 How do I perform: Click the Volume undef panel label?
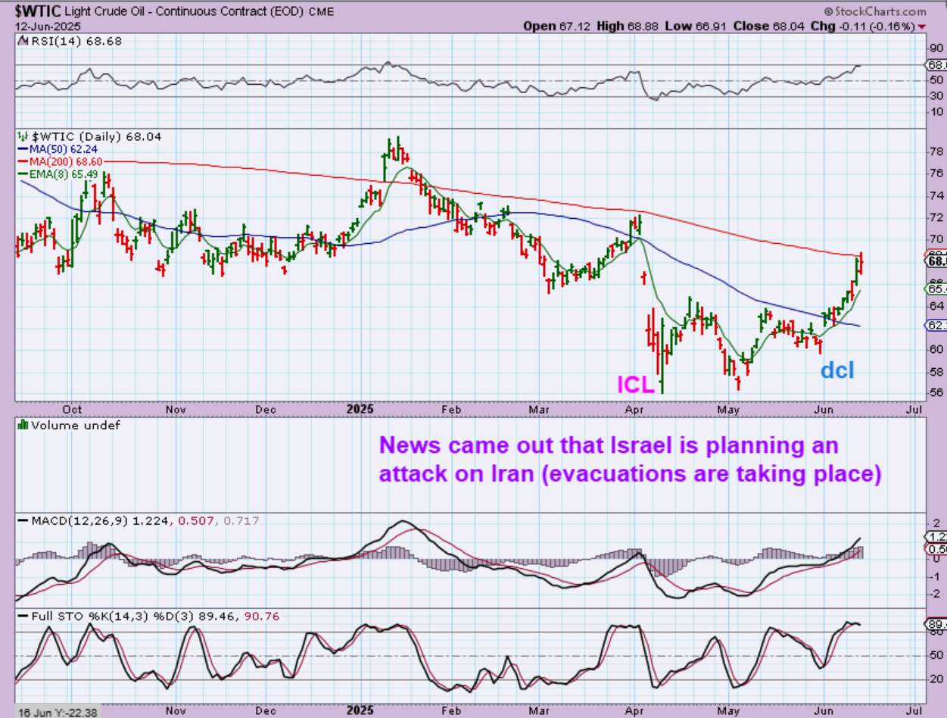75,426
